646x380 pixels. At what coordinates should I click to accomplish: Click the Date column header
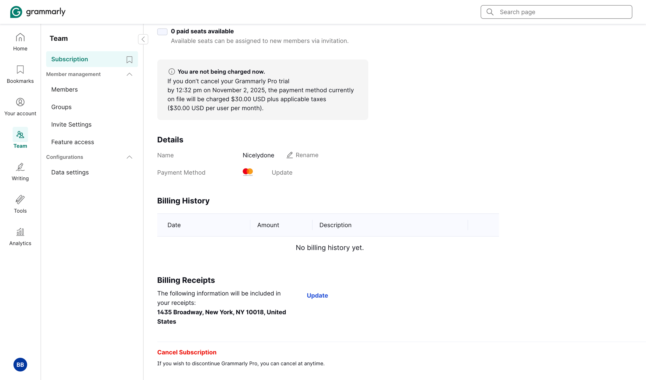coord(174,225)
